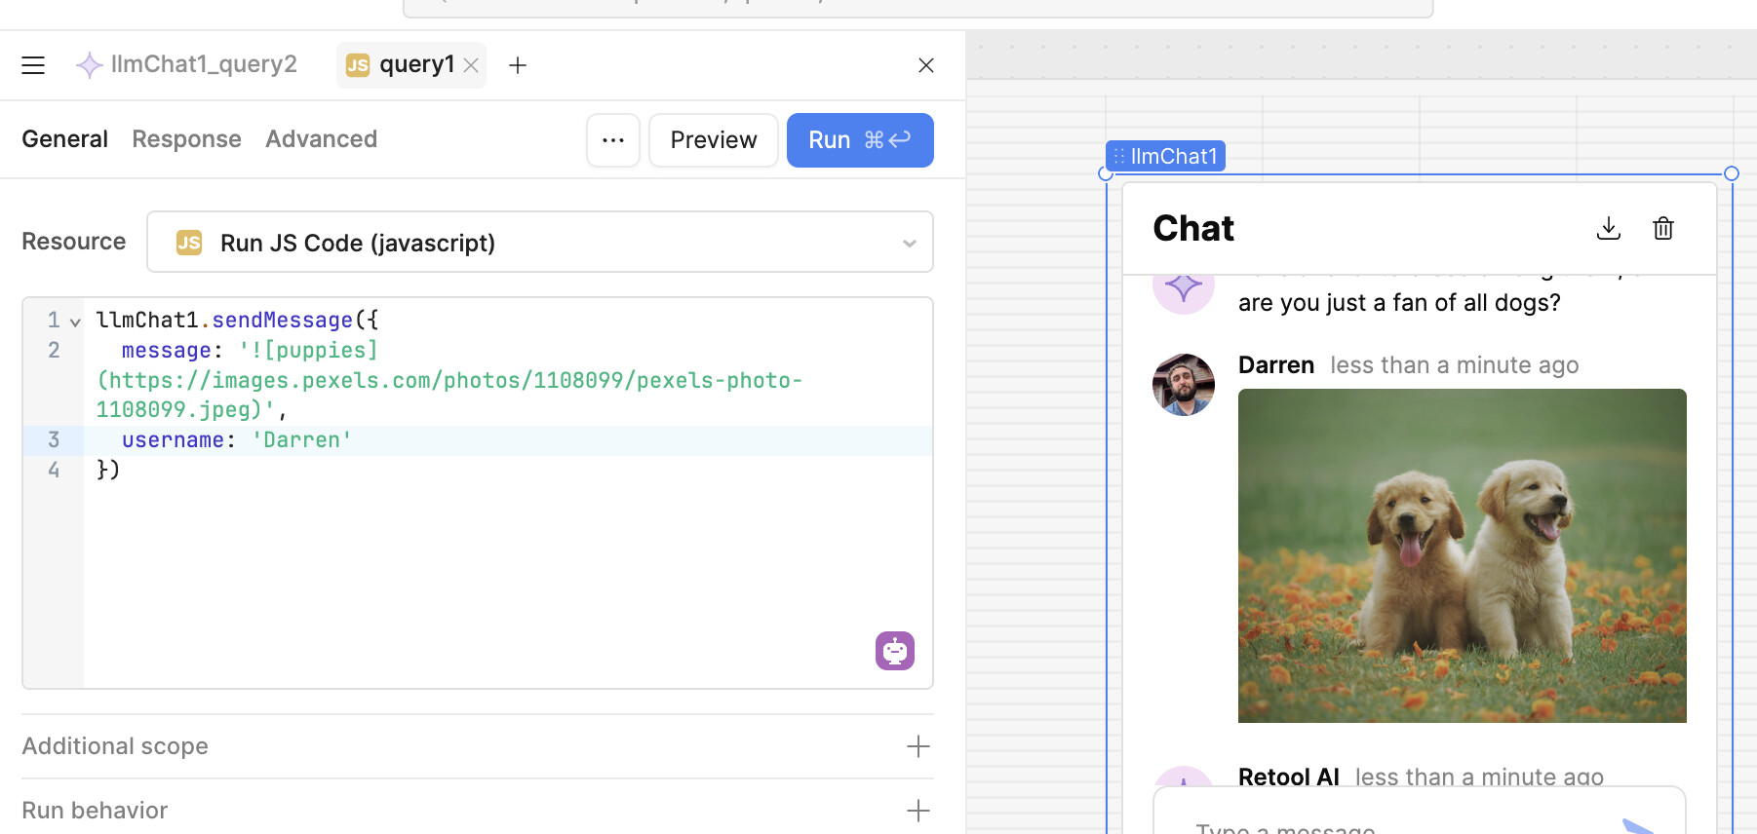Click the Preview button
Viewport: 1757px width, 834px height.
(x=714, y=140)
